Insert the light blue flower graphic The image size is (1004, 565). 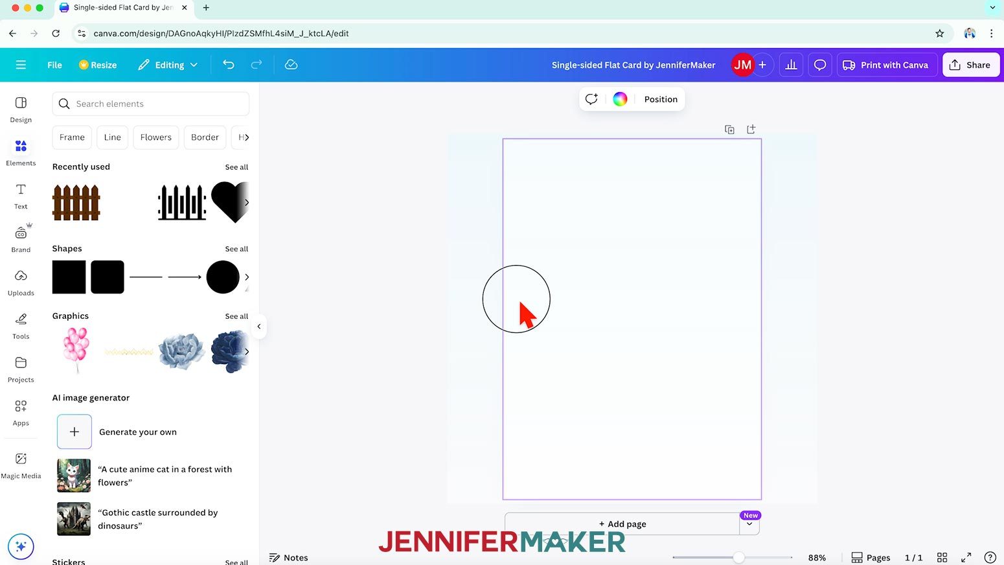[x=181, y=352]
